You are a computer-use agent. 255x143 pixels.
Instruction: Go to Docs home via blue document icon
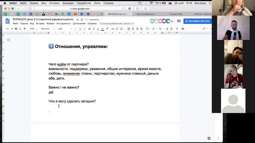(x=8, y=21)
